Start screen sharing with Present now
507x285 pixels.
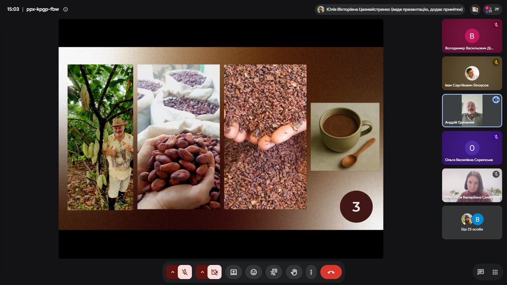pos(233,272)
